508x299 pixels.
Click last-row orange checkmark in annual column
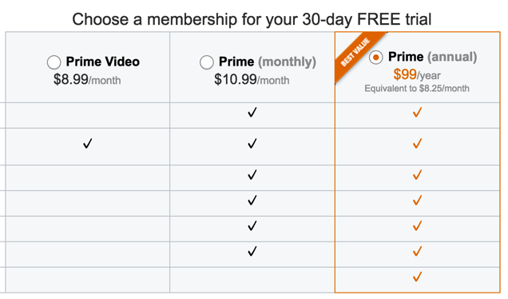417,277
